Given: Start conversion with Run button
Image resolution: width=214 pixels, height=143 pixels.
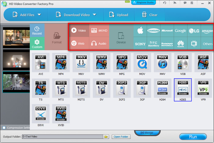Looking at the screenshot, I should [193, 137].
